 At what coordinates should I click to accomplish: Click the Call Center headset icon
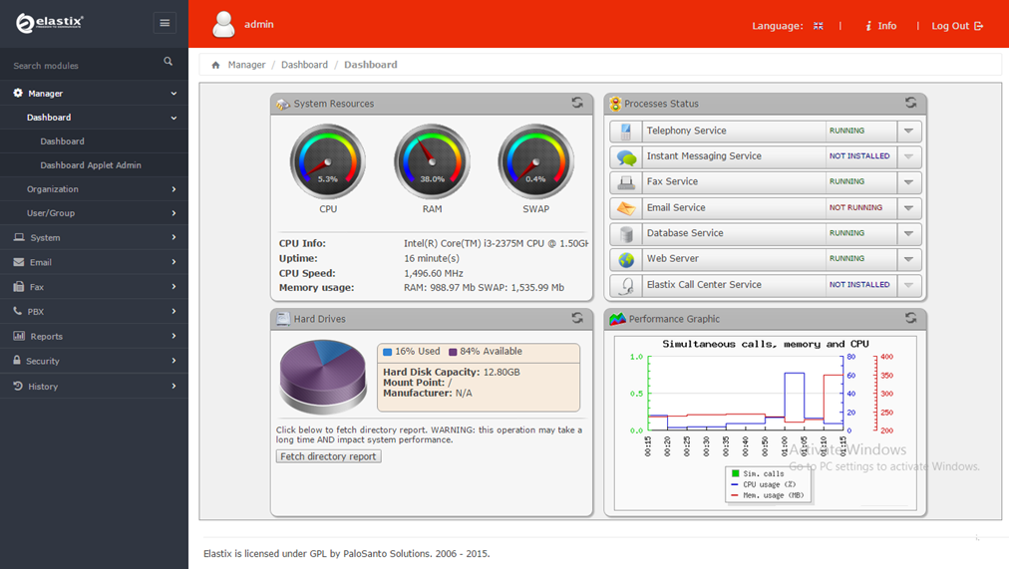coord(626,285)
